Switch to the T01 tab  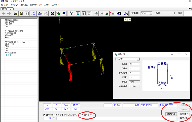click(10, 9)
